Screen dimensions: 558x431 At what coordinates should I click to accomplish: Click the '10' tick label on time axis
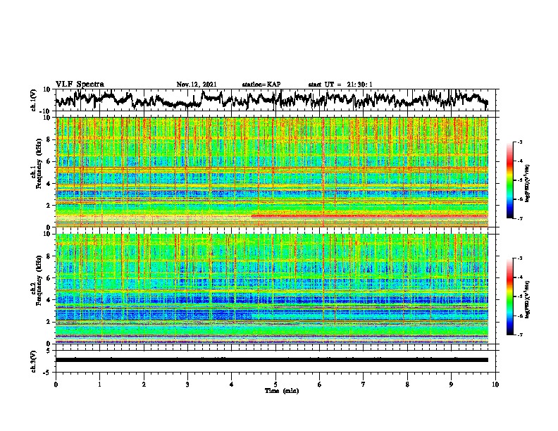coord(495,385)
